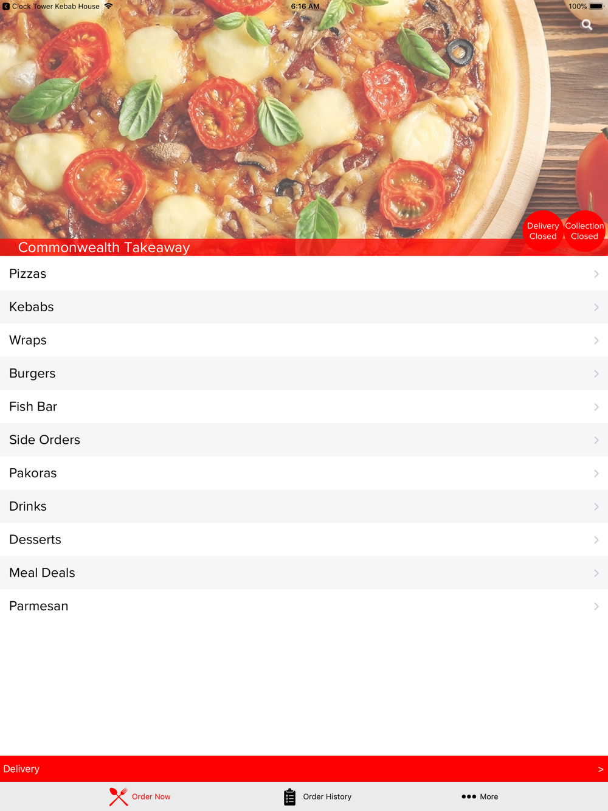Tap the Commonwealth Takeaway title banner
608x811 pixels.
[x=104, y=247]
